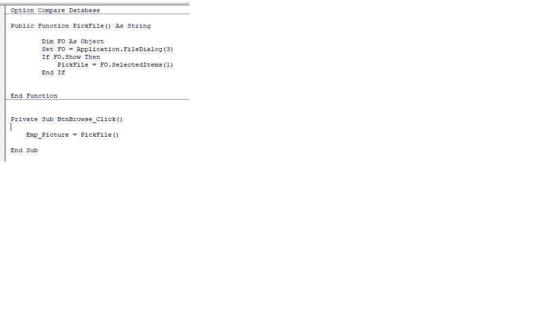Click Application.FileDialog(3) in the Set line

pos(124,49)
